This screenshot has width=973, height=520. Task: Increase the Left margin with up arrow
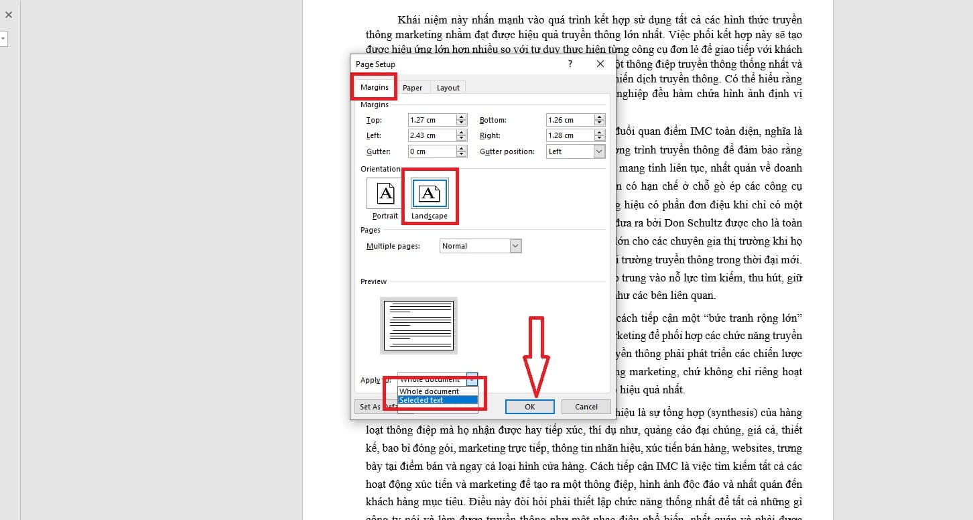461,133
